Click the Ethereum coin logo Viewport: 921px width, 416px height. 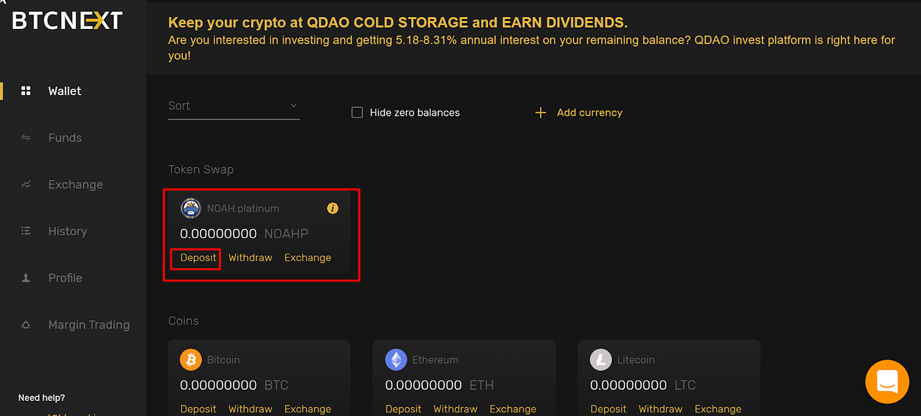(395, 359)
